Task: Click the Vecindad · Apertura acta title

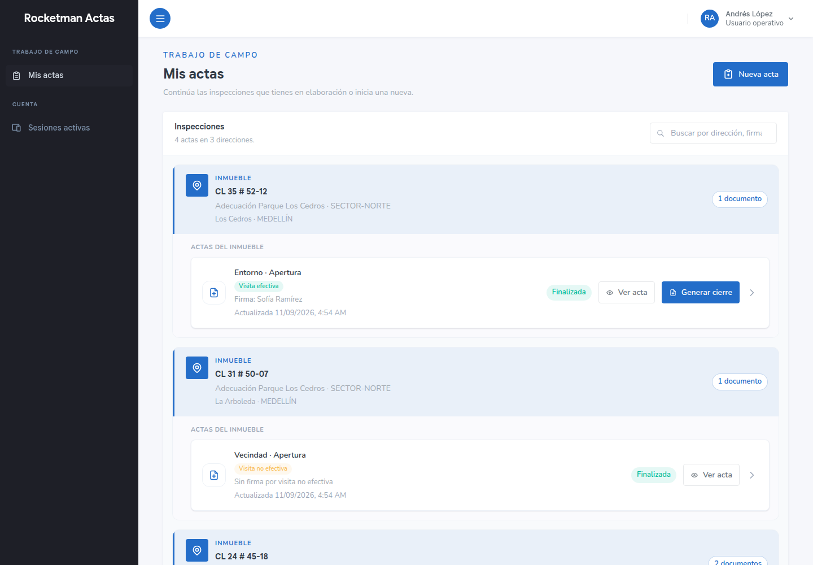Action: coord(270,455)
